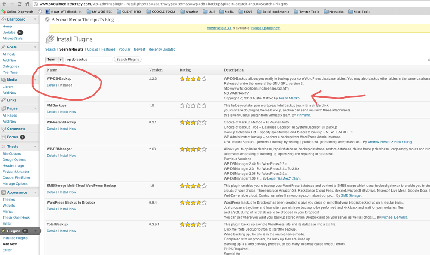Collapse the Appearance menu section arrow
Viewport: 430px width, 255px height.
coord(35,192)
